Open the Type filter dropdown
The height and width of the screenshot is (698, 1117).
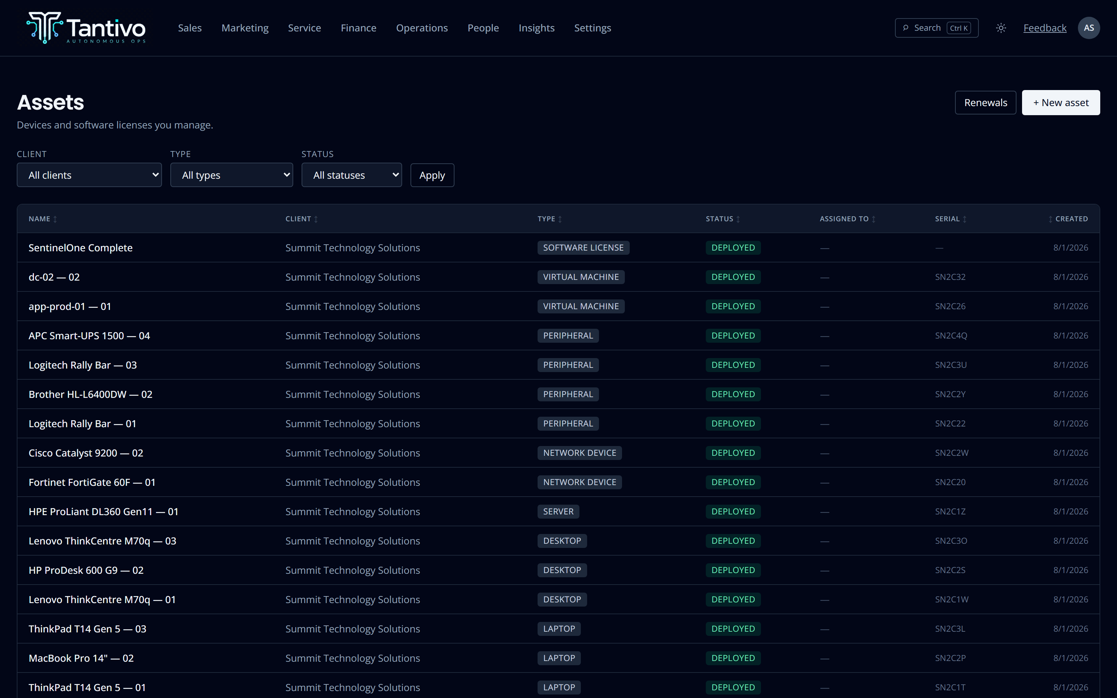click(x=231, y=175)
